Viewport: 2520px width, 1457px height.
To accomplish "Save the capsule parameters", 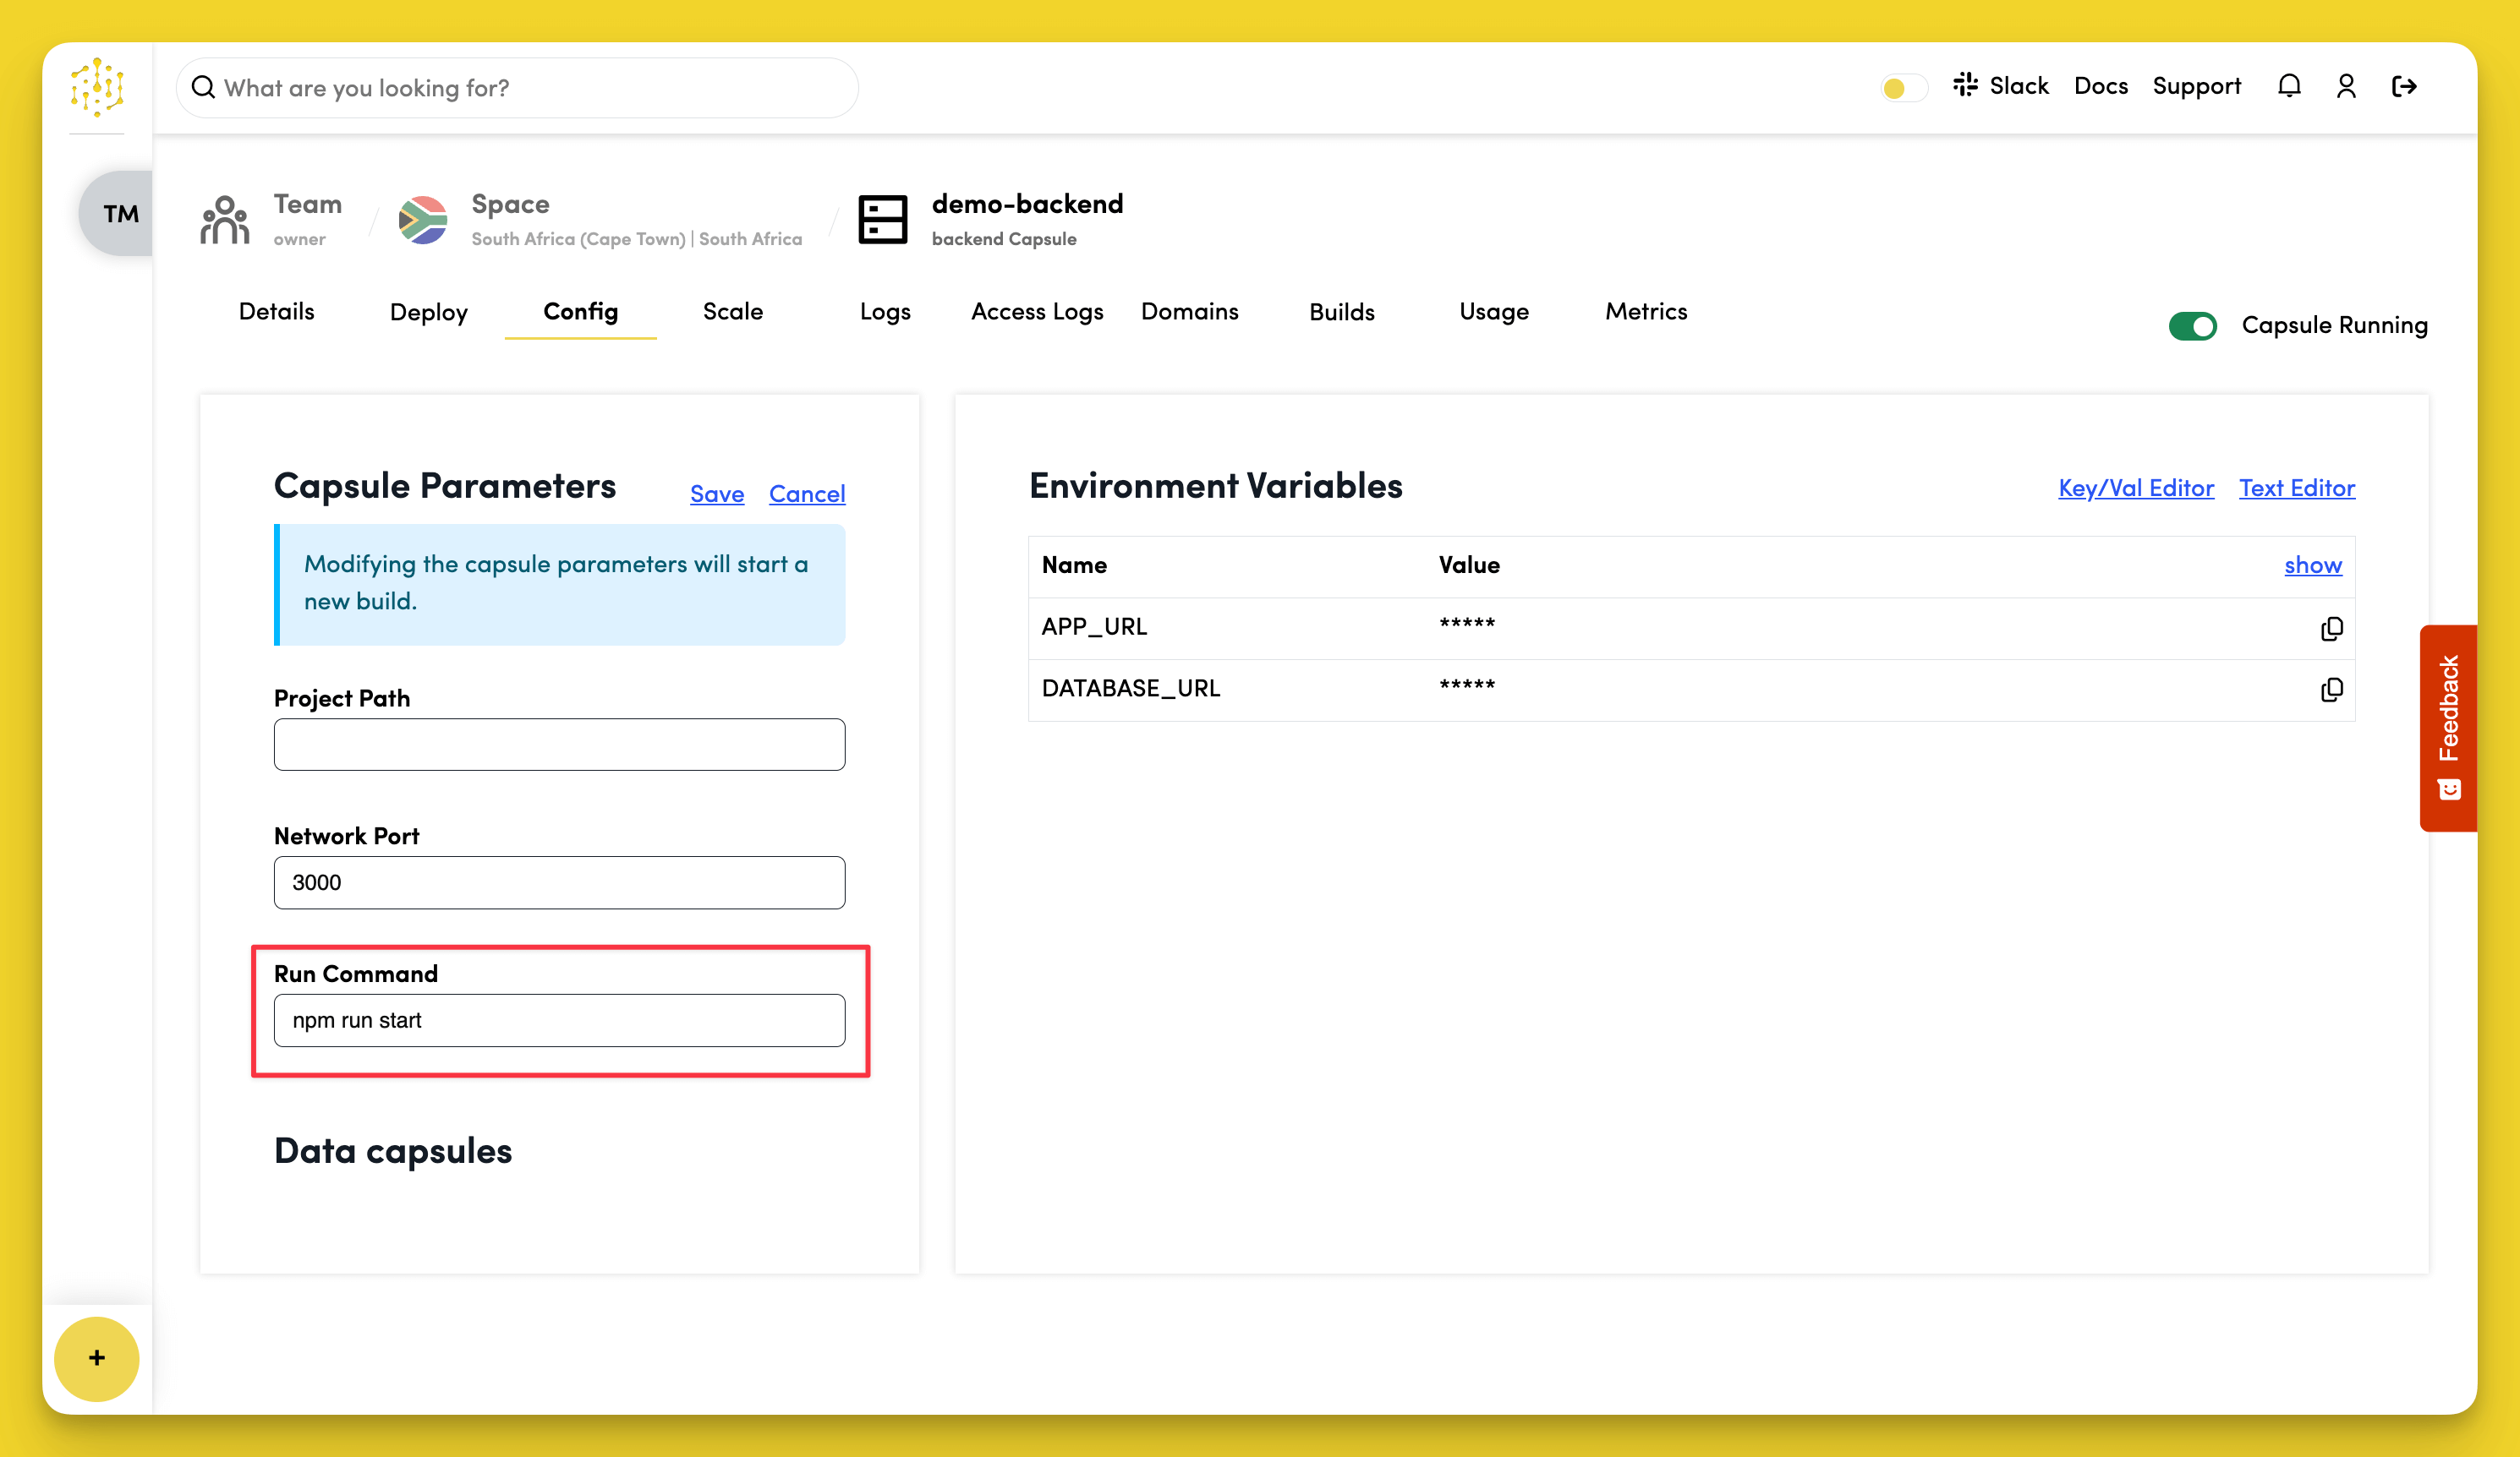I will click(x=716, y=494).
